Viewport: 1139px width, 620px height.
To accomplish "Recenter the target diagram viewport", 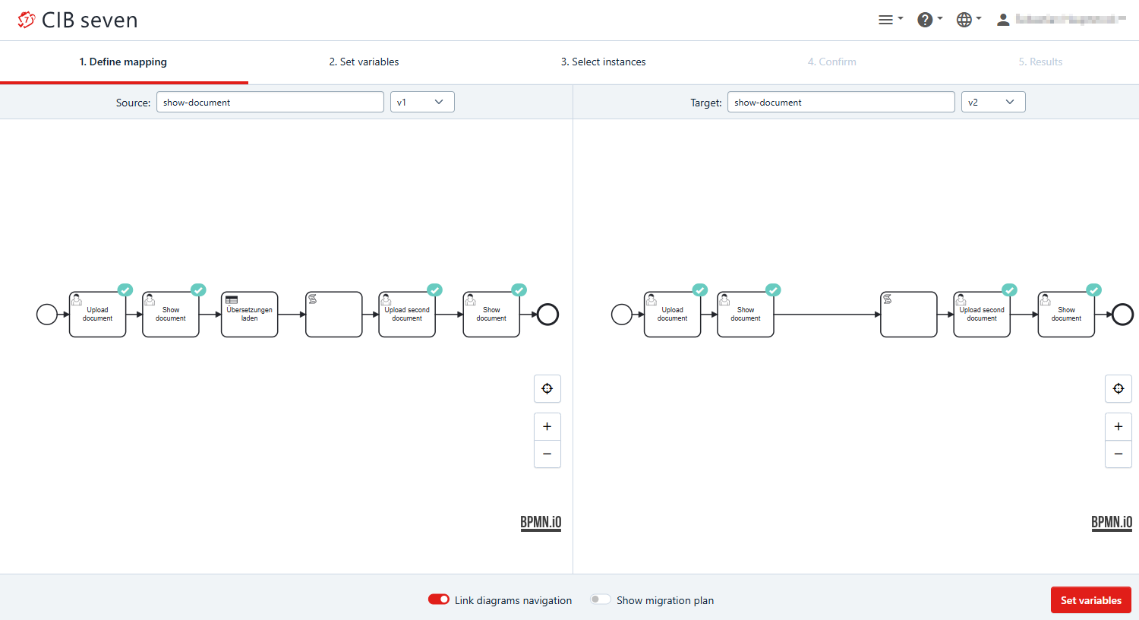I will 1118,389.
